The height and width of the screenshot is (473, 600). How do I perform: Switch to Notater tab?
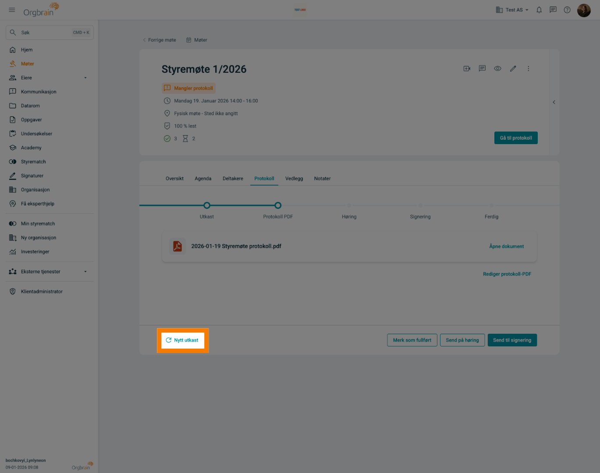(x=322, y=179)
